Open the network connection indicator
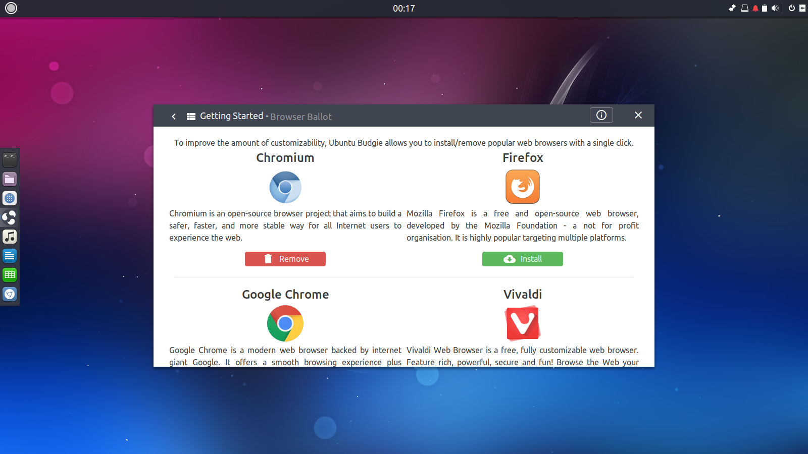Image resolution: width=808 pixels, height=454 pixels. coord(732,8)
